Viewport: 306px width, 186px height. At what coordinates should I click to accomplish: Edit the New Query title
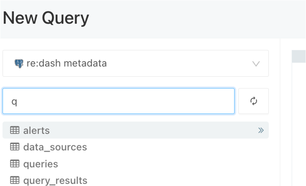click(x=46, y=18)
